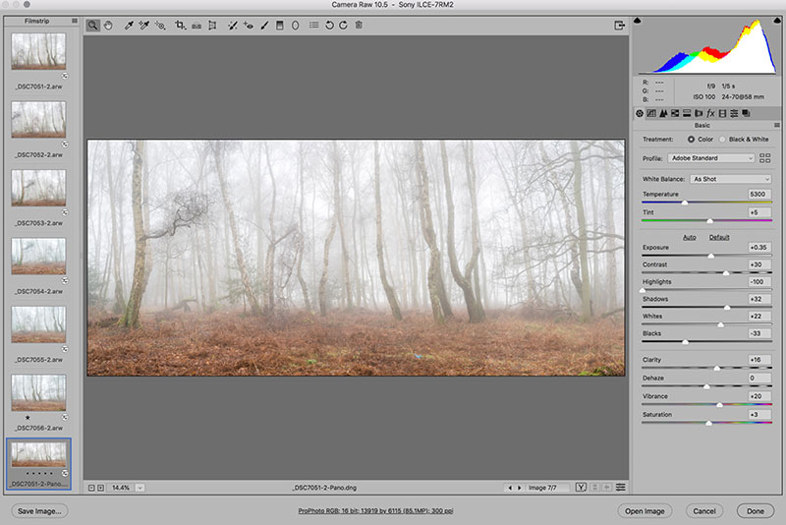The height and width of the screenshot is (525, 786).
Task: Open the profile browser grid icon
Action: coord(765,158)
